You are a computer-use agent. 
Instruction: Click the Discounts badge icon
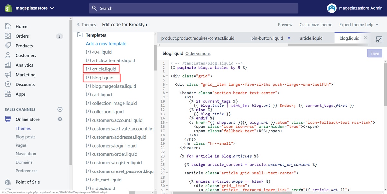click(x=8, y=84)
